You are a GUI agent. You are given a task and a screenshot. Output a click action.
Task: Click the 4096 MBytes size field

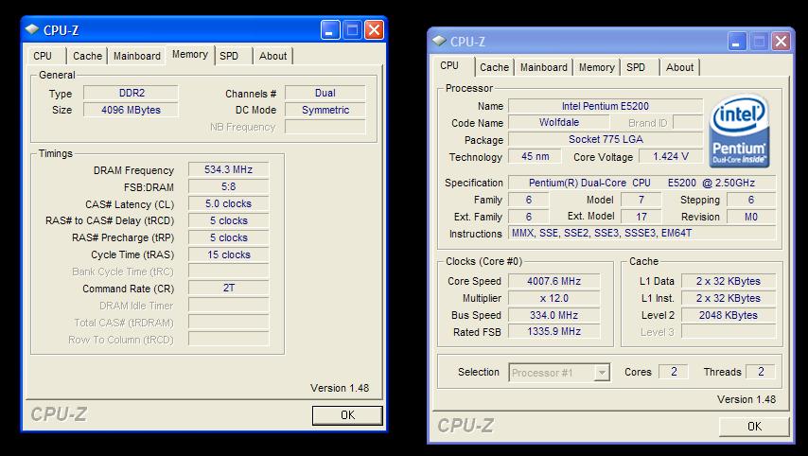(x=131, y=110)
